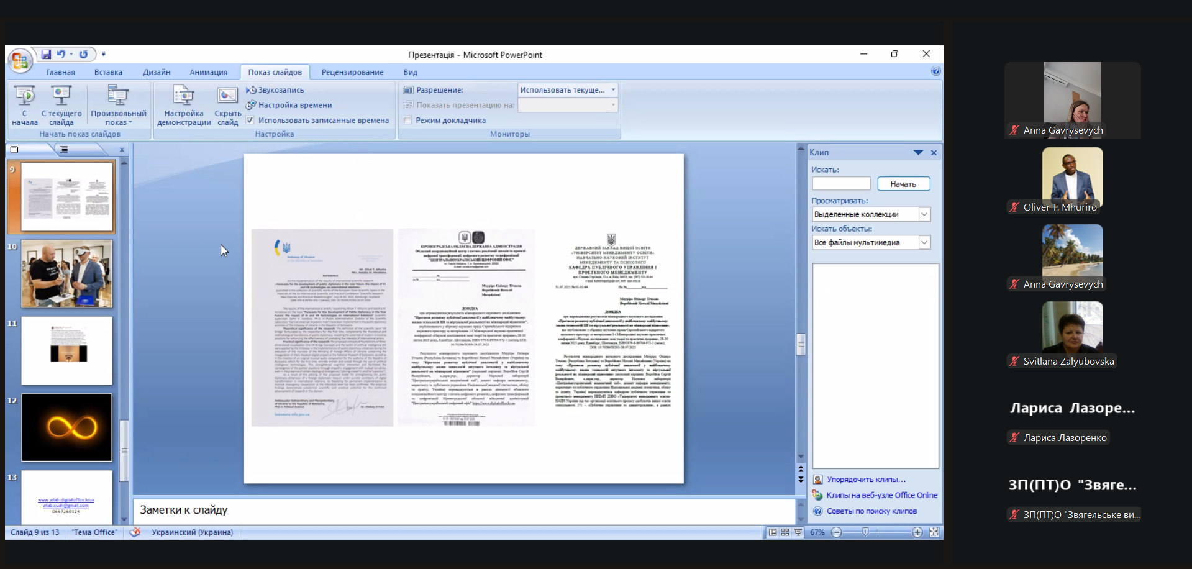The image size is (1192, 569).
Task: Open the PowerPoint help icon
Action: coord(935,71)
